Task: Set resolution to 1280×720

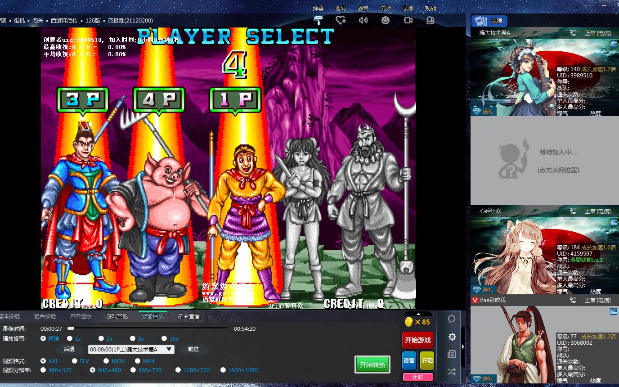Action: pos(178,370)
